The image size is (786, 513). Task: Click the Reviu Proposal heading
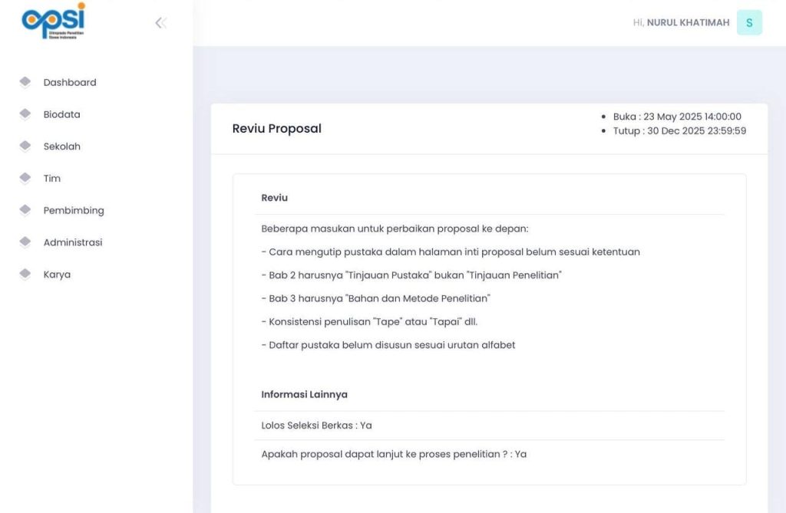(x=277, y=129)
